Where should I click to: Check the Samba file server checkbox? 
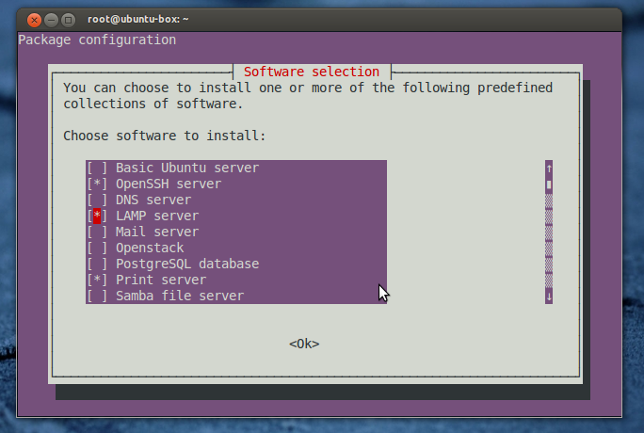tap(97, 296)
